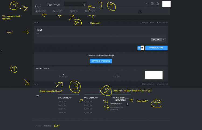The width and height of the screenshot is (202, 130).
Task: Click the site logo icon
Action: tap(38, 6)
